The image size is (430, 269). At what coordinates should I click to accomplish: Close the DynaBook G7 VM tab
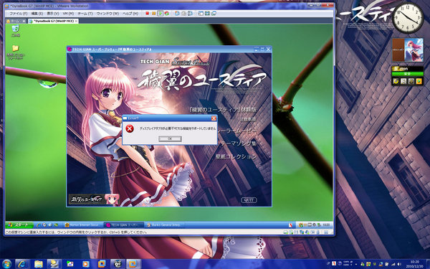(76, 21)
